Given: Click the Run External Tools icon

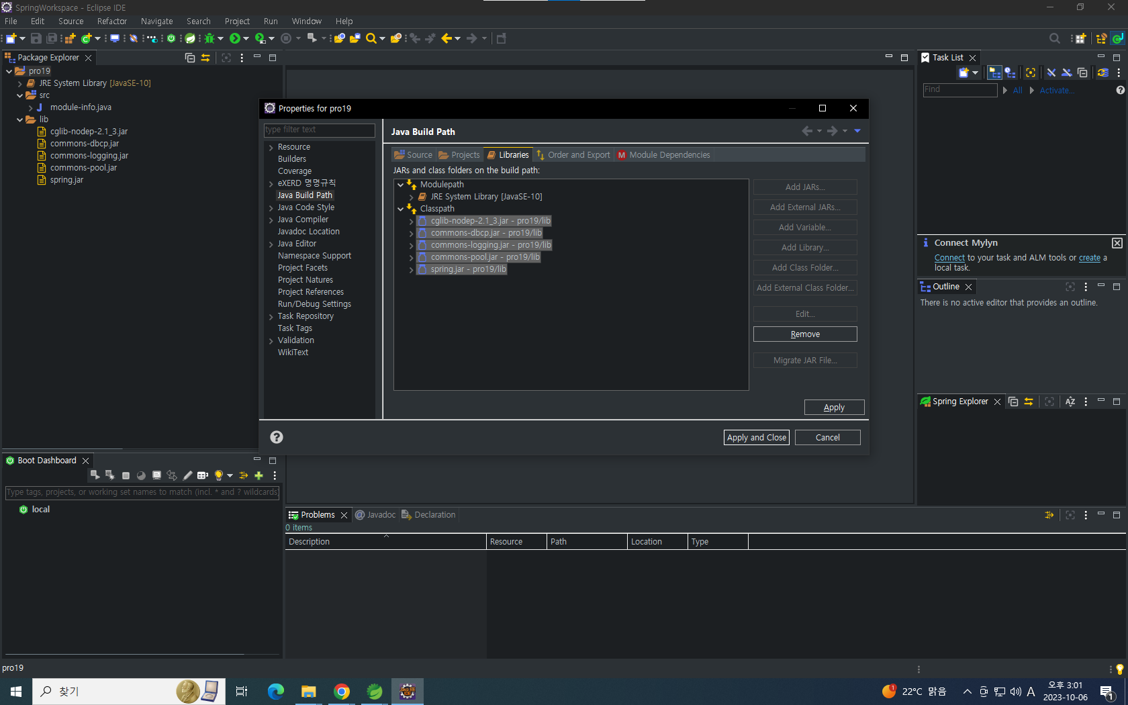Looking at the screenshot, I should click(x=261, y=38).
